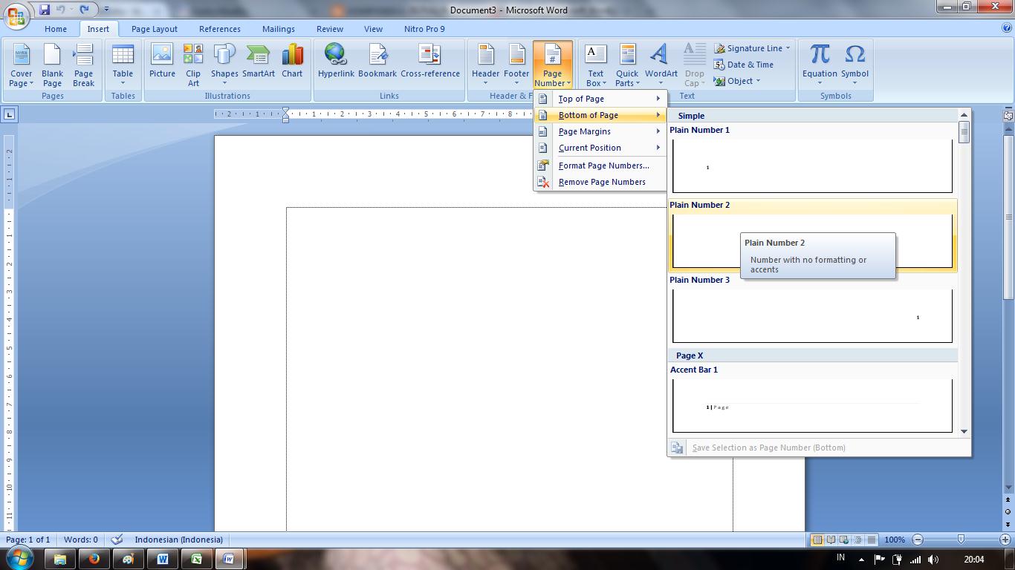Open the Object dropdown
Screen dimensions: 1015x570
[736, 81]
